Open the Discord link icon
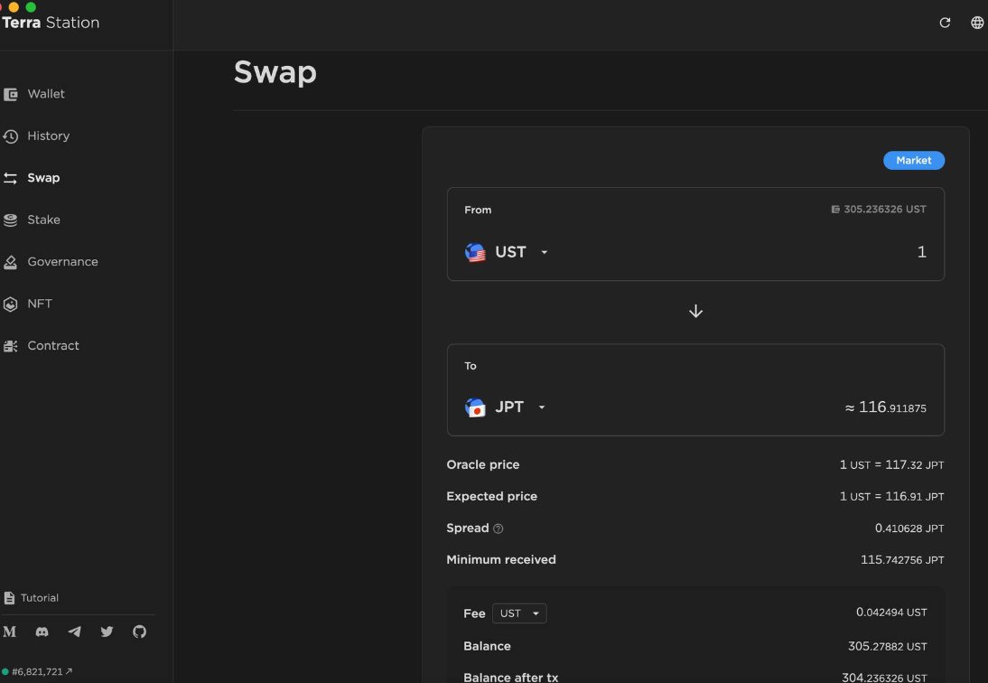 coord(42,632)
